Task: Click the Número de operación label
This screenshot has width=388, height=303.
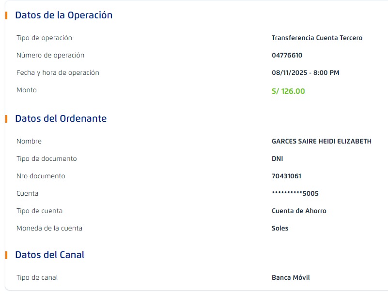Action: pos(50,55)
